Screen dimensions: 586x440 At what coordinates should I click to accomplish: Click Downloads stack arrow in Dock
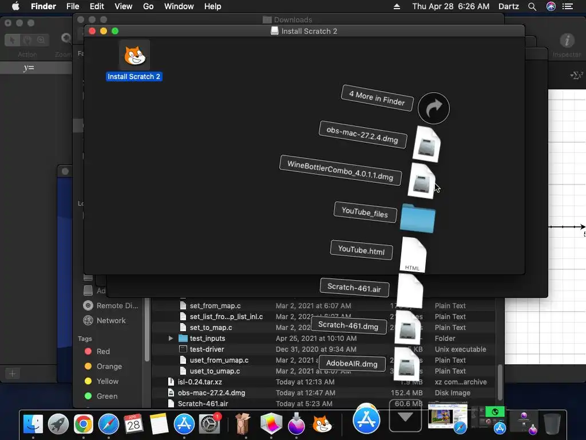(406, 416)
